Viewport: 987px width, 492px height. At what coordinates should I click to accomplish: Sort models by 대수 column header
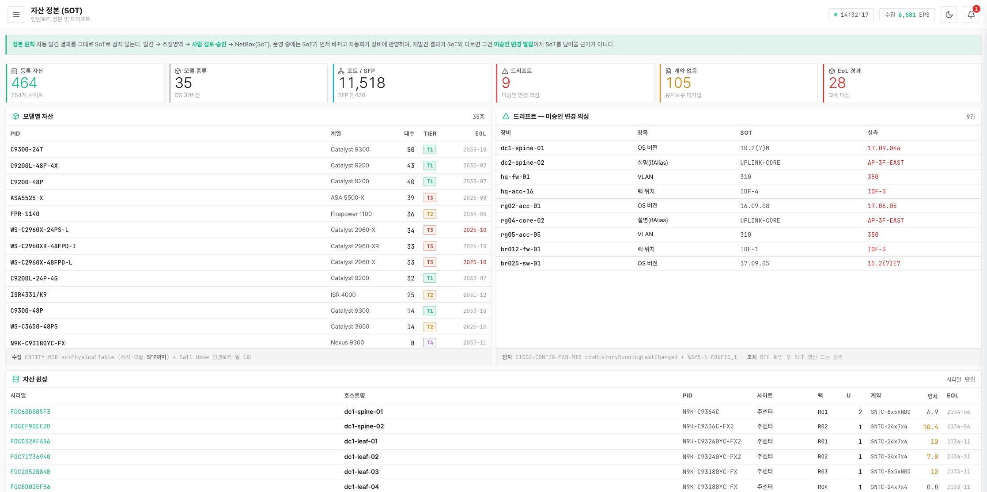coord(409,133)
